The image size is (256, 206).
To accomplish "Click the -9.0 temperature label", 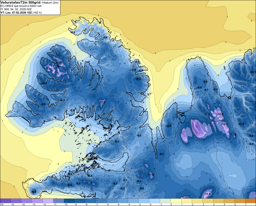I will click(x=34, y=192).
